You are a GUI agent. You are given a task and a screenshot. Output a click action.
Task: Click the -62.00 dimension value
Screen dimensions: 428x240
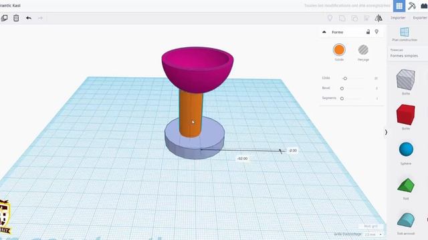[x=242, y=159]
